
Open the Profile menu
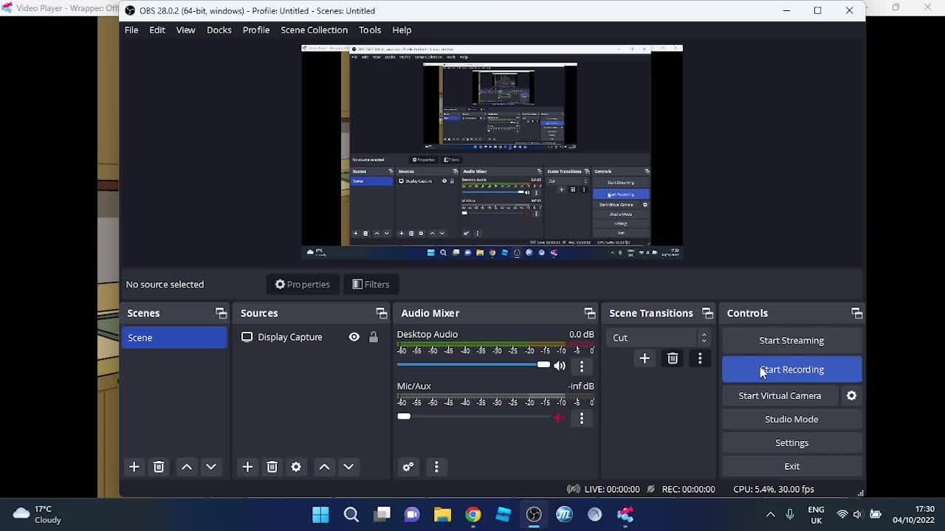point(256,30)
